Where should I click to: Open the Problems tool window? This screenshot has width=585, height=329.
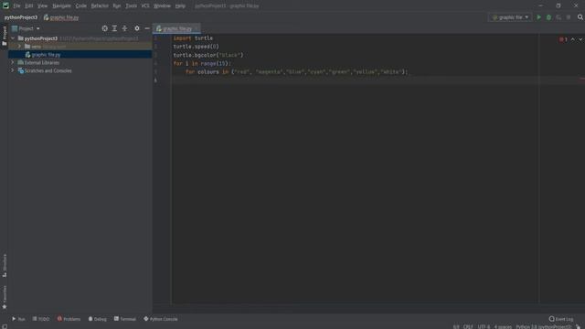pyautogui.click(x=69, y=319)
